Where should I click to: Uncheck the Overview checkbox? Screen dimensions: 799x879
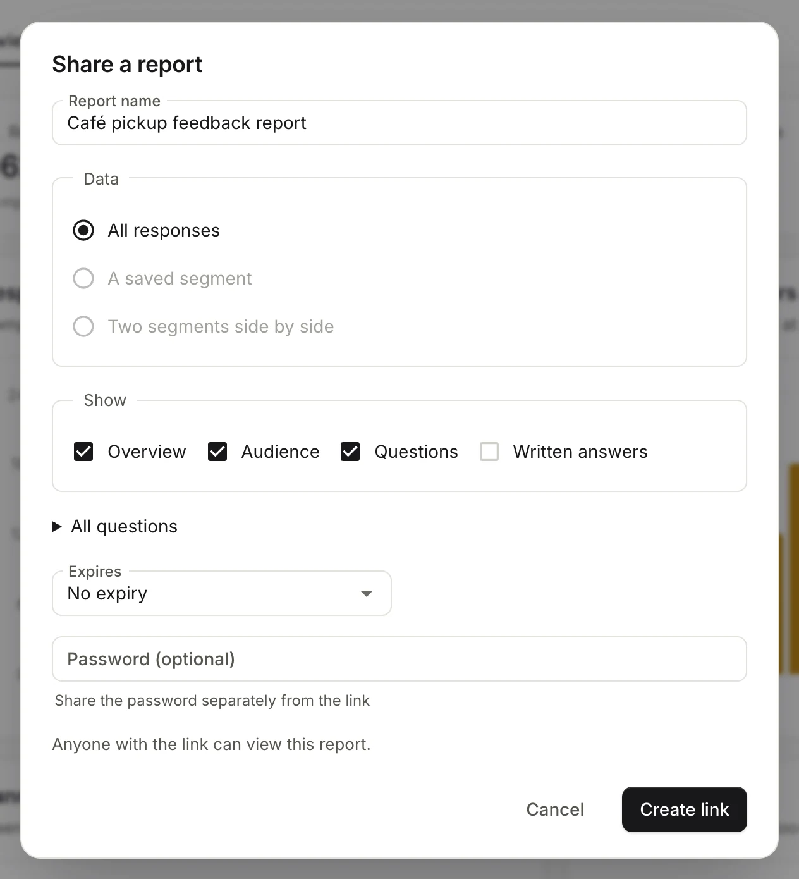(x=83, y=452)
